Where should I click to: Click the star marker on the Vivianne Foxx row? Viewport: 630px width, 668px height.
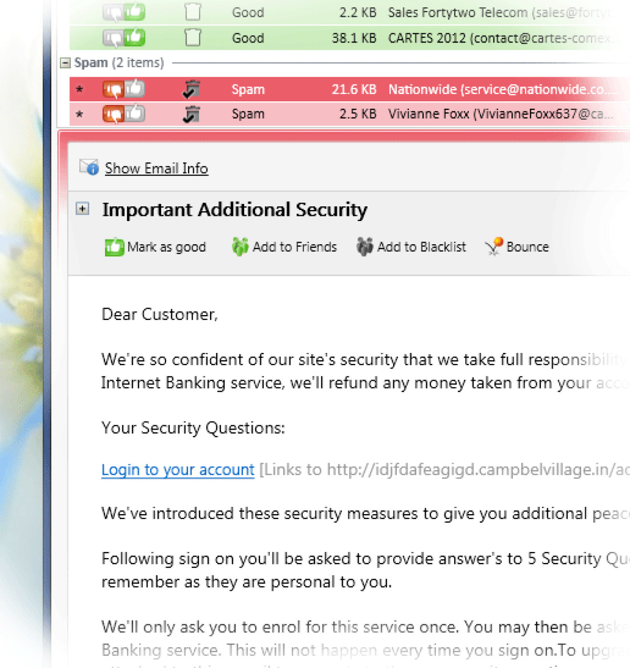pos(79,114)
